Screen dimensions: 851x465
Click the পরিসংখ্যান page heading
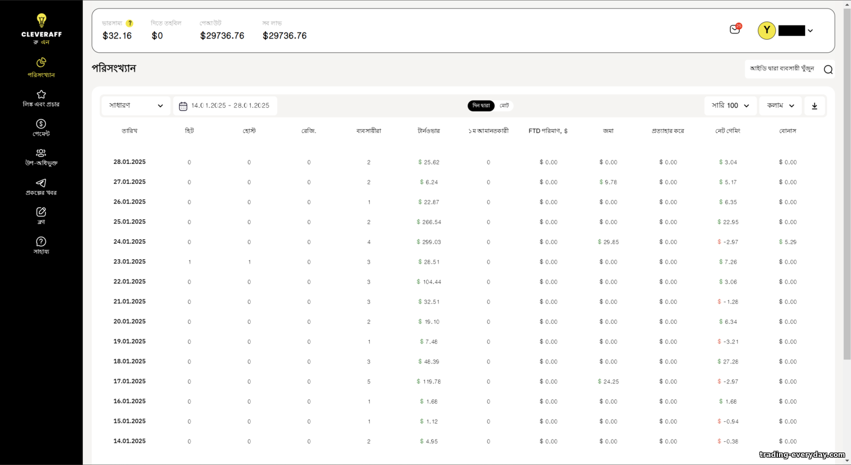114,69
